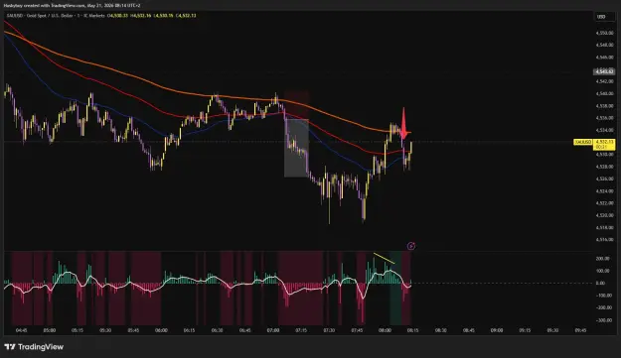Viewport: 621px width, 358px height.
Task: Click the 4,536.00 price scale label
Action: pos(604,118)
